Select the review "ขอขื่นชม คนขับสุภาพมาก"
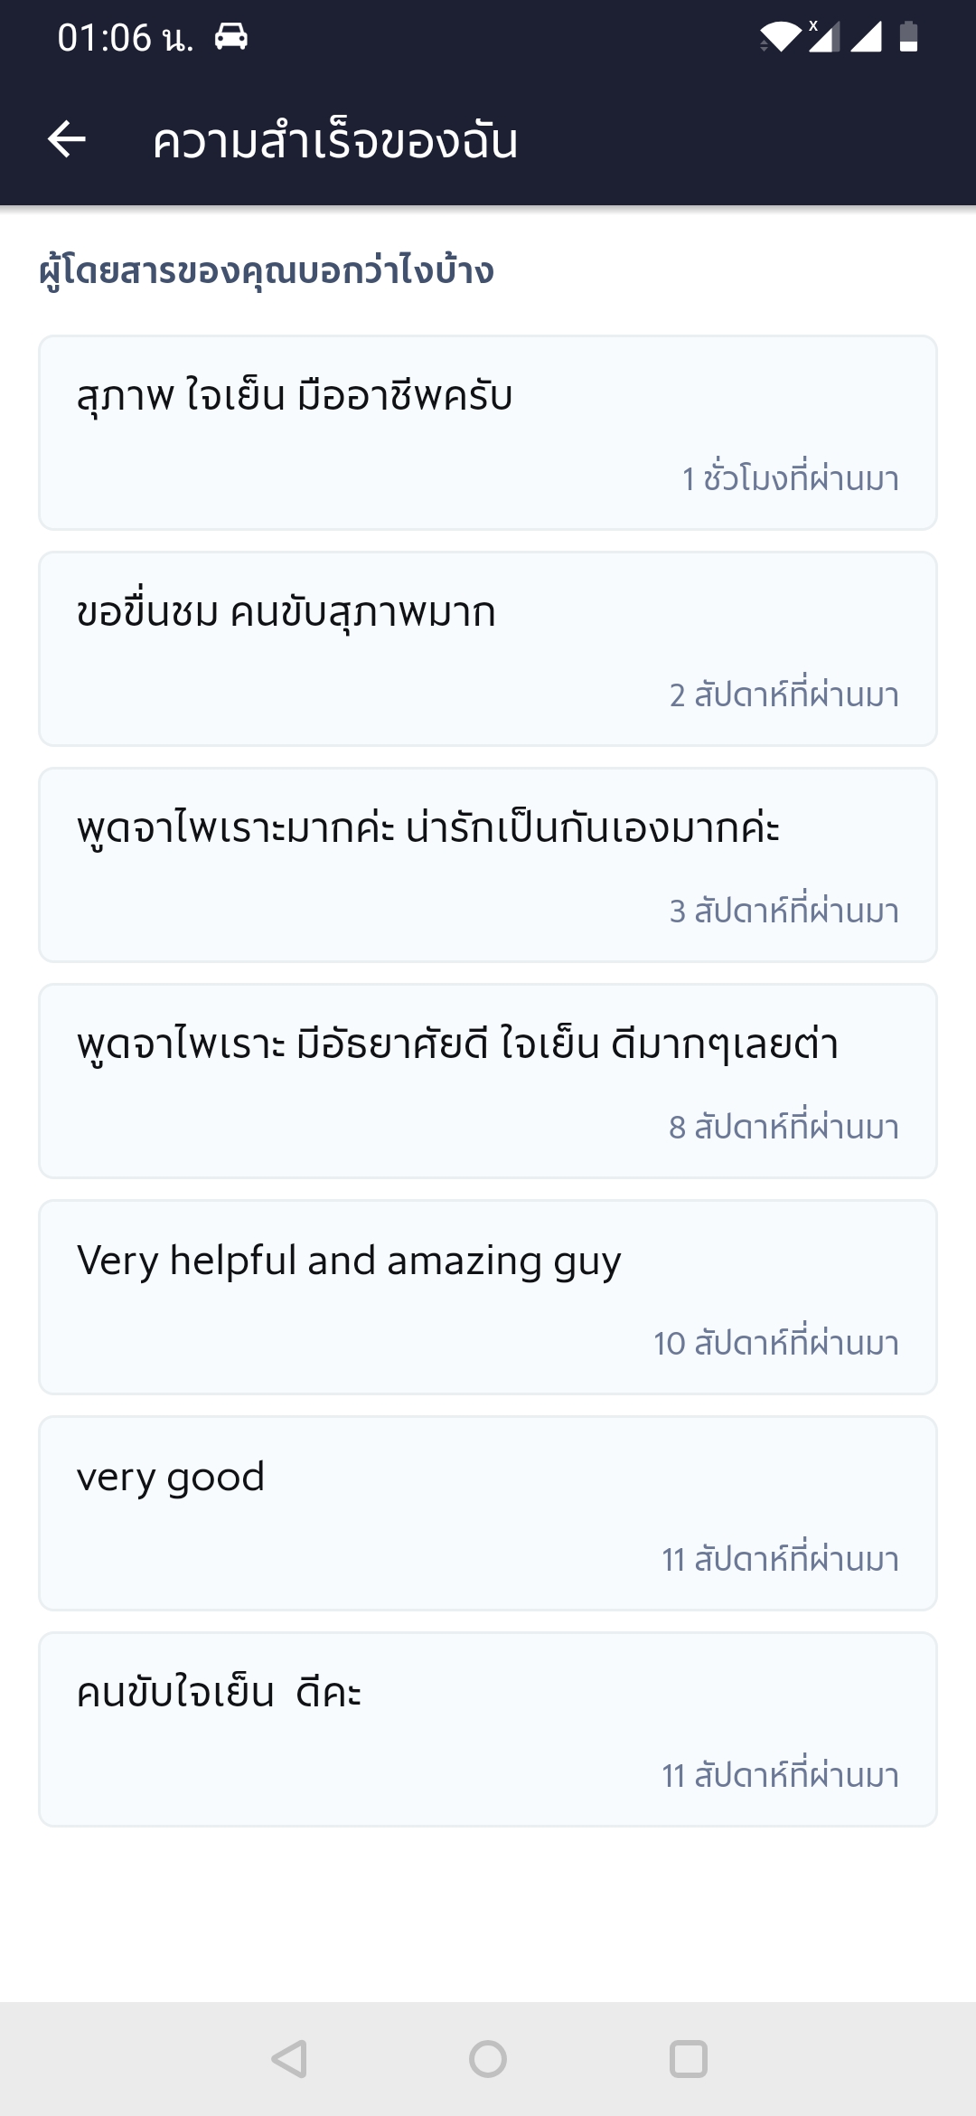Viewport: 976px width, 2116px height. coord(488,648)
